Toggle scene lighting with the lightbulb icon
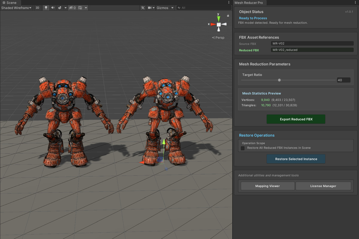Image resolution: width=359 pixels, height=239 pixels. [x=46, y=8]
